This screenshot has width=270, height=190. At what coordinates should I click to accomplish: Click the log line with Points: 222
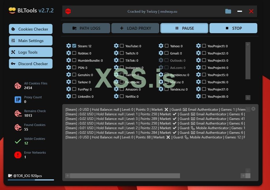tap(155, 128)
